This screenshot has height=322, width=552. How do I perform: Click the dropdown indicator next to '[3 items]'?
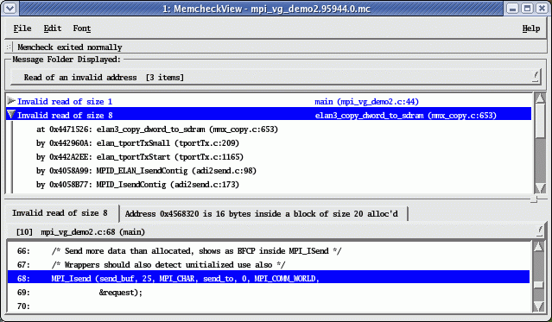pos(536,76)
